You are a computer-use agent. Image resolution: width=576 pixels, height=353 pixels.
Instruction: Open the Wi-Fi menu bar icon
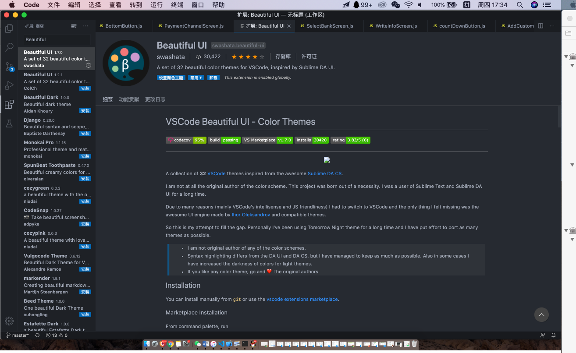coord(409,5)
